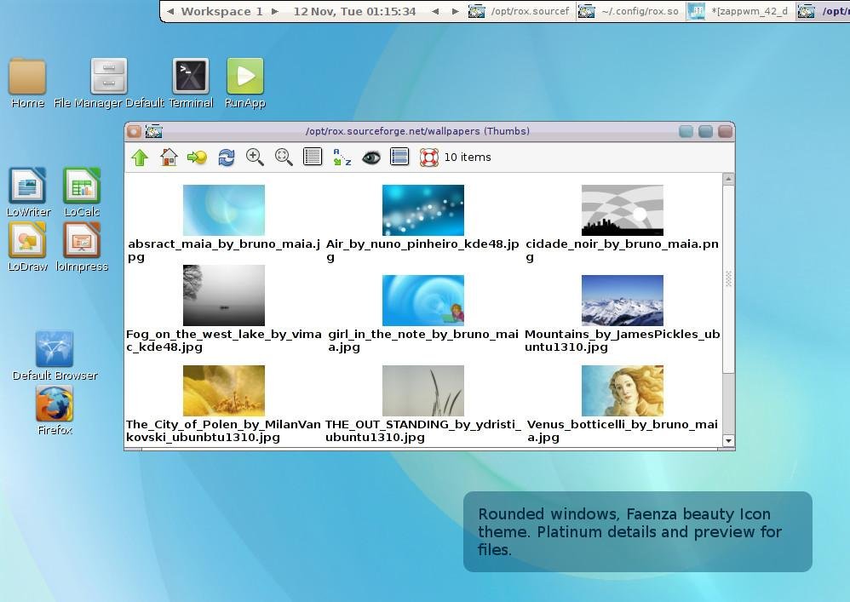Toggle hidden files with the eye icon
Image resolution: width=850 pixels, height=602 pixels.
(x=370, y=158)
